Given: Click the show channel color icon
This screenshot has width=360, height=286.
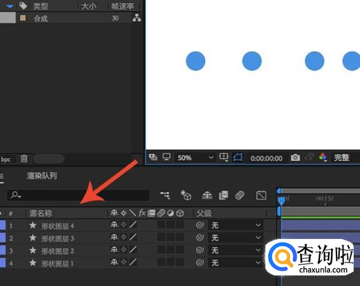Looking at the screenshot, I should click(322, 158).
